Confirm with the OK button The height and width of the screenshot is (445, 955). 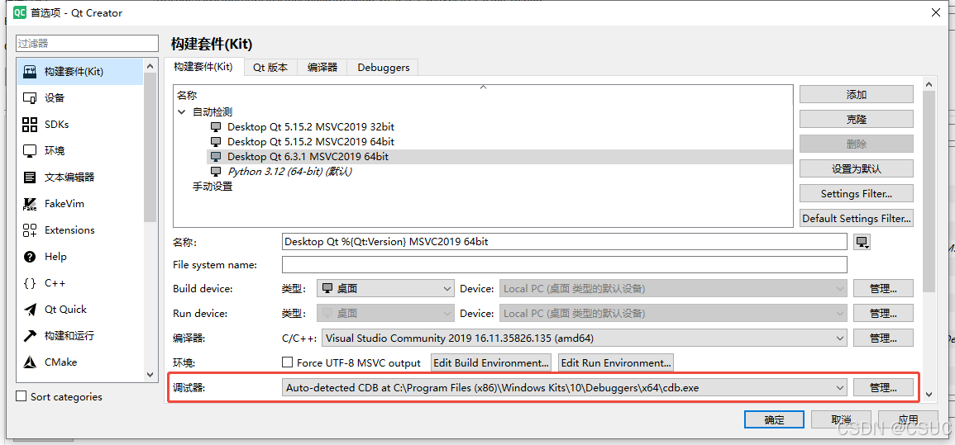[x=774, y=419]
